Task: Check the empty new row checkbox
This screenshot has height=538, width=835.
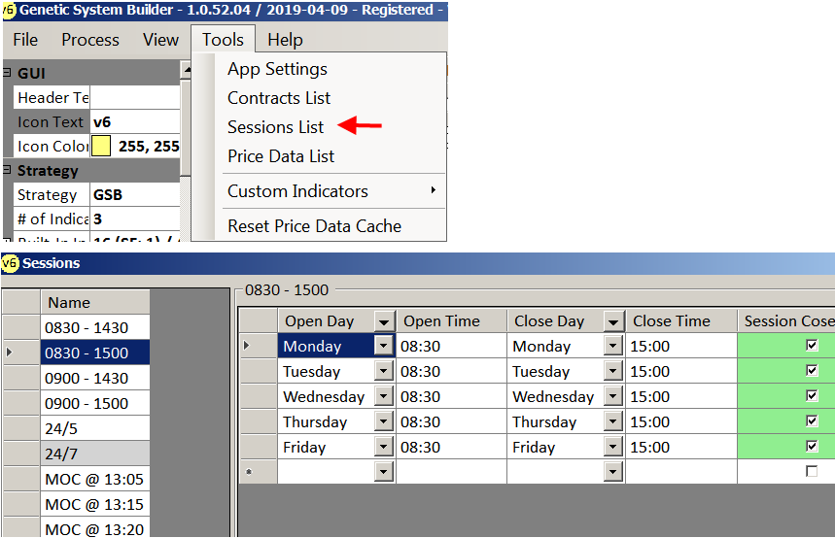Action: tap(812, 472)
